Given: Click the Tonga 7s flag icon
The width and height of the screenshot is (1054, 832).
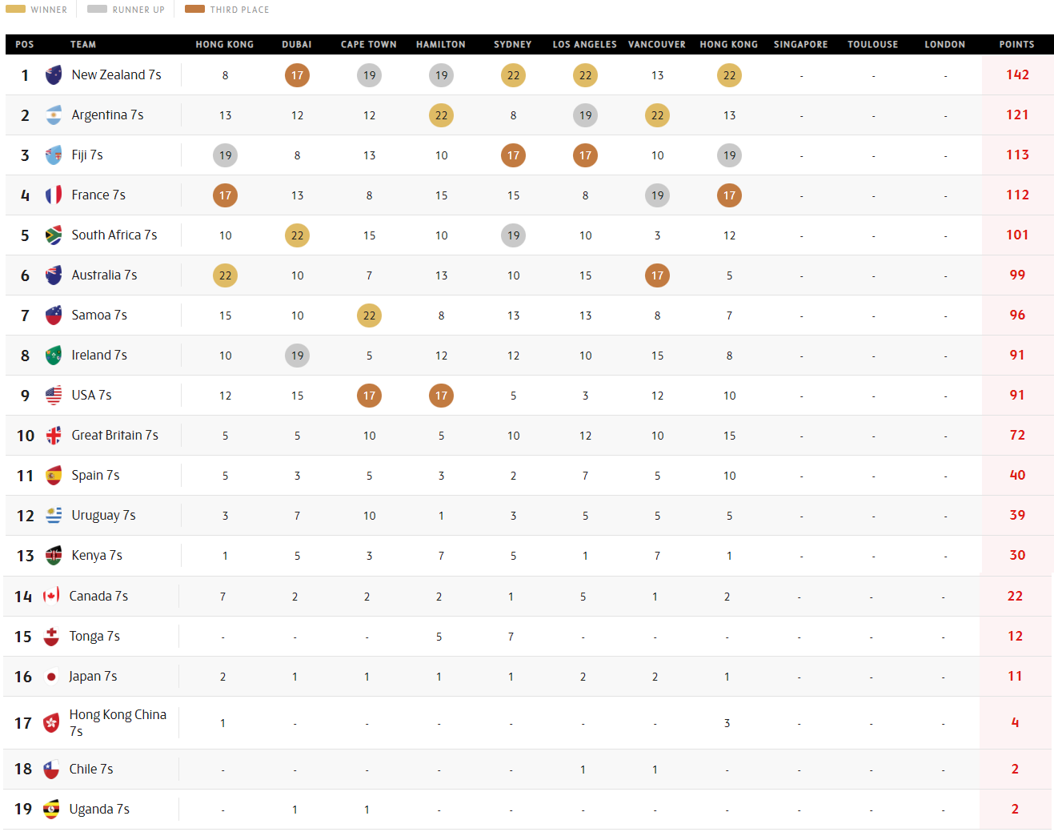Looking at the screenshot, I should pos(51,637).
